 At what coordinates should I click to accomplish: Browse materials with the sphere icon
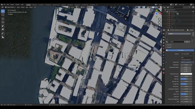pos(167,42)
